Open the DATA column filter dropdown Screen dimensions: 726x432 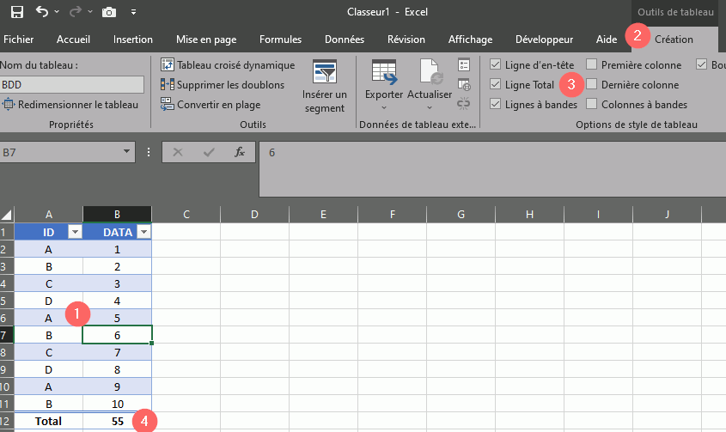click(x=143, y=232)
